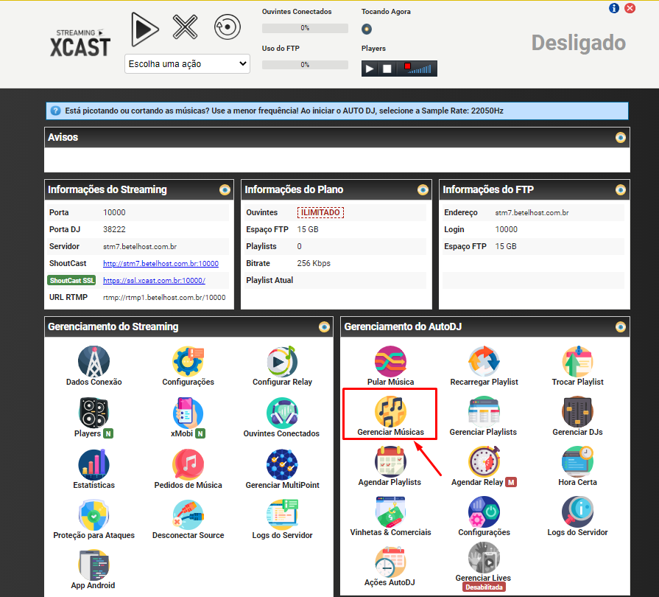Screen dimensions: 659x597
Task: Open the 'Escolha uma ação' dropdown
Action: pos(187,64)
